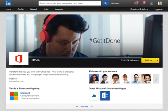Show next followers with the right chevron
The image size is (168, 111).
tap(156, 79)
